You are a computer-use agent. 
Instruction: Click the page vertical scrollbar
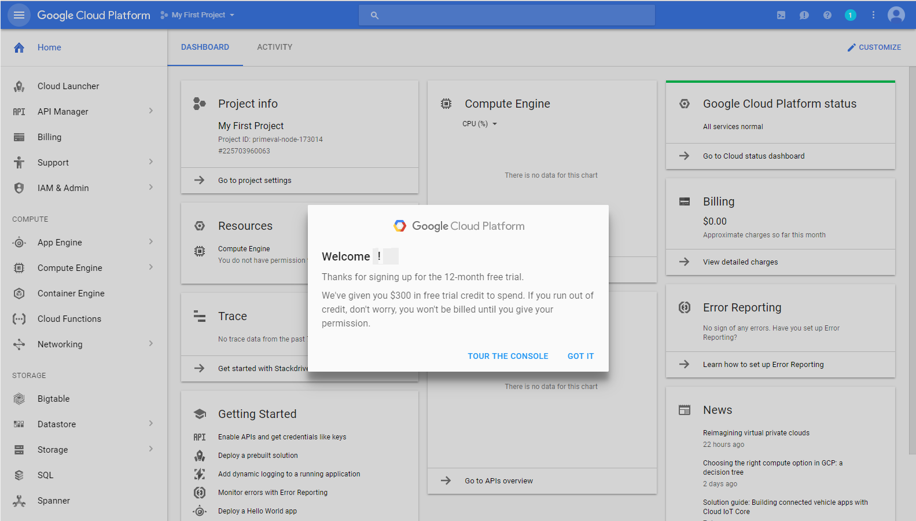912,260
